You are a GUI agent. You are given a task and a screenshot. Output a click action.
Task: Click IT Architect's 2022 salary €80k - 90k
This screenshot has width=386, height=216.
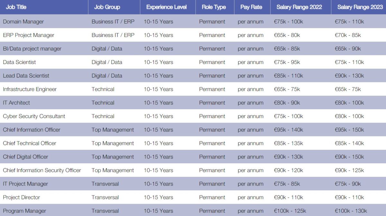(x=287, y=103)
